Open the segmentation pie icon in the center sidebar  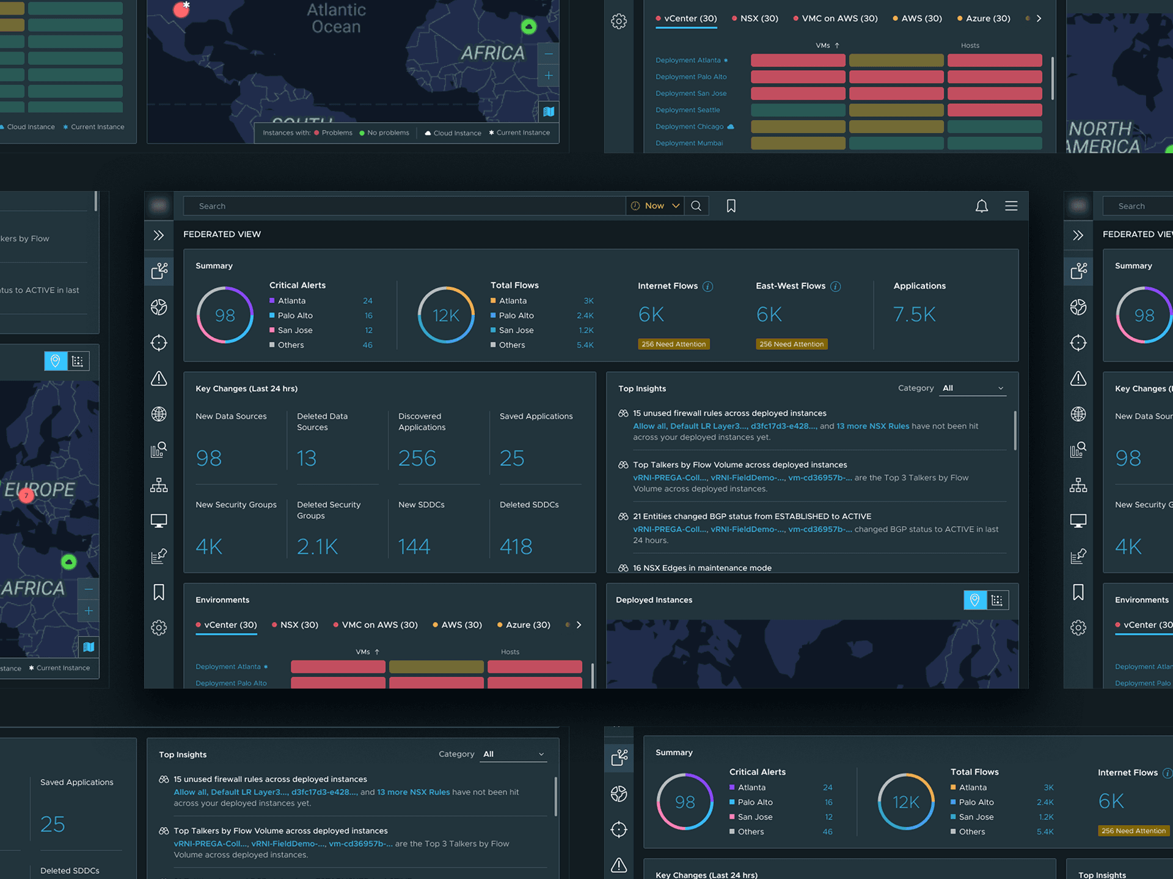(159, 307)
